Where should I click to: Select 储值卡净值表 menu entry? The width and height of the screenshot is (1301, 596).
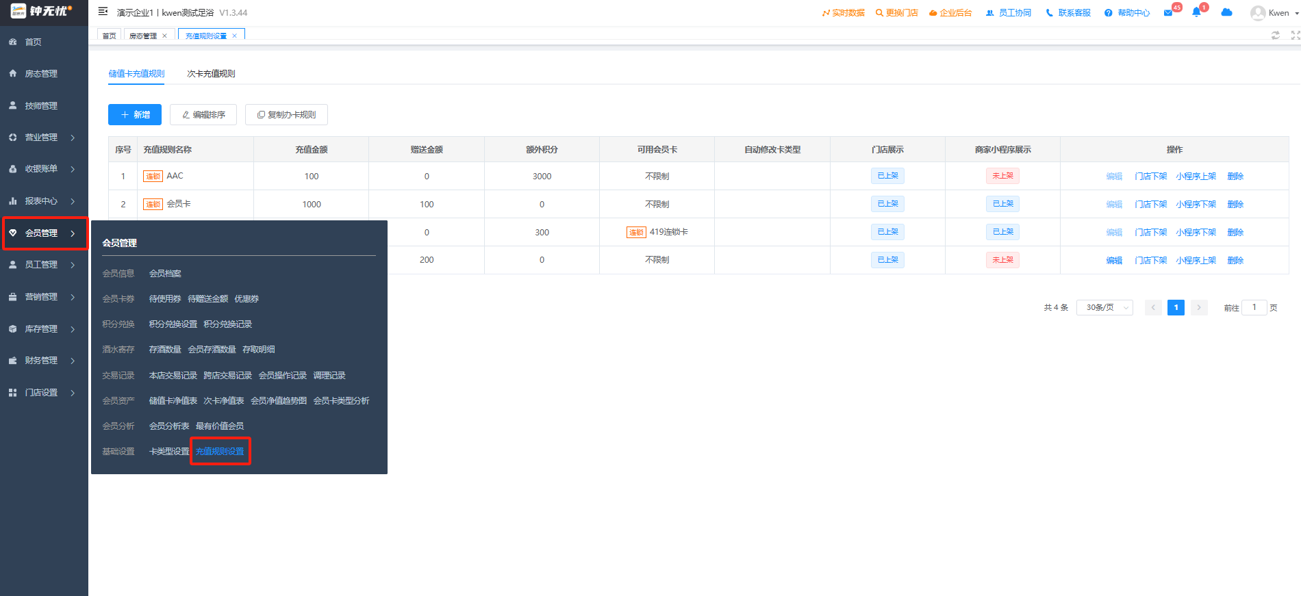(x=173, y=401)
